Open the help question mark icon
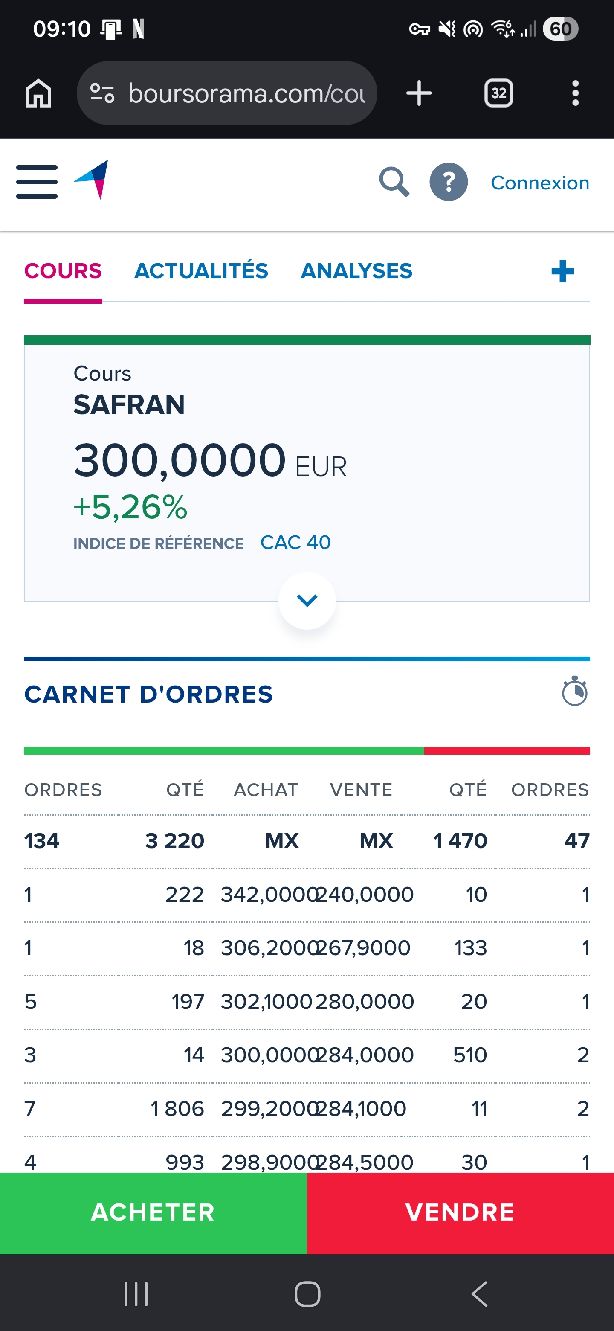Viewport: 614px width, 1331px height. click(449, 182)
